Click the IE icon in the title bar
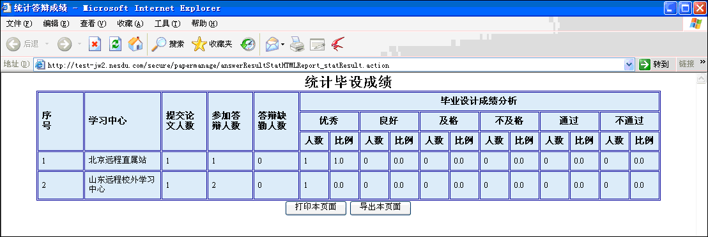The height and width of the screenshot is (237, 708). (7, 8)
